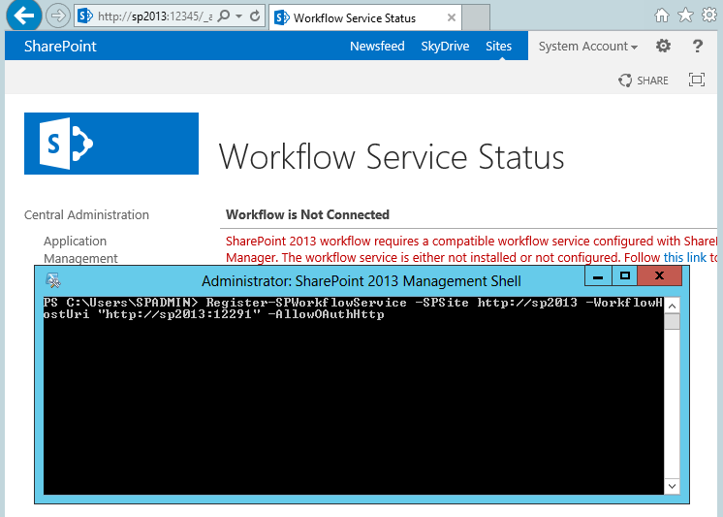The height and width of the screenshot is (517, 723).
Task: Open the Newsfeed link
Action: point(377,46)
